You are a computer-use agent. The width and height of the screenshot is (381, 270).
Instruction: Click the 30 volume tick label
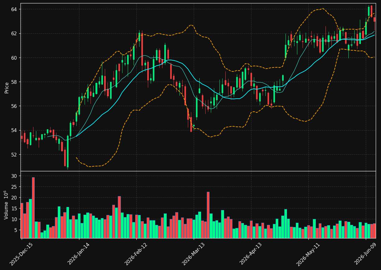[x=15, y=176]
